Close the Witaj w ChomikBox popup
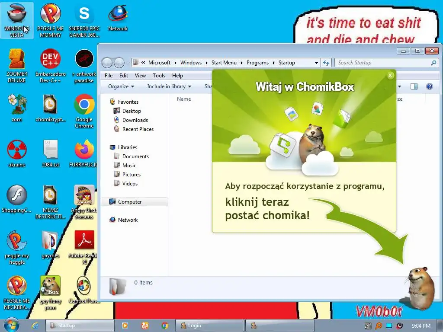 390,75
